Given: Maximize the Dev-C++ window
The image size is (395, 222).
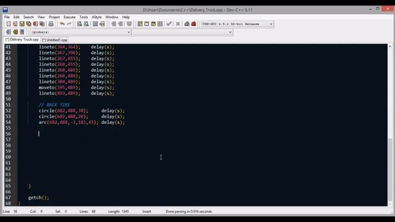Looking at the screenshot, I should coord(378,9).
